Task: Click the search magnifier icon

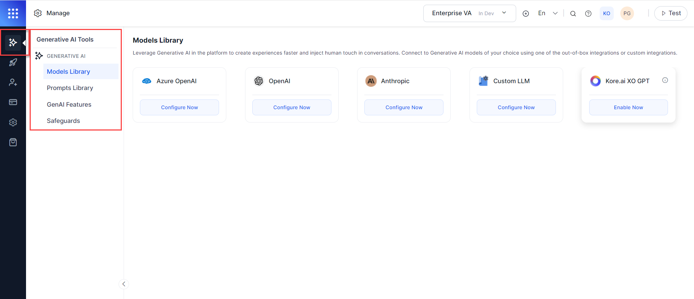Action: tap(573, 14)
